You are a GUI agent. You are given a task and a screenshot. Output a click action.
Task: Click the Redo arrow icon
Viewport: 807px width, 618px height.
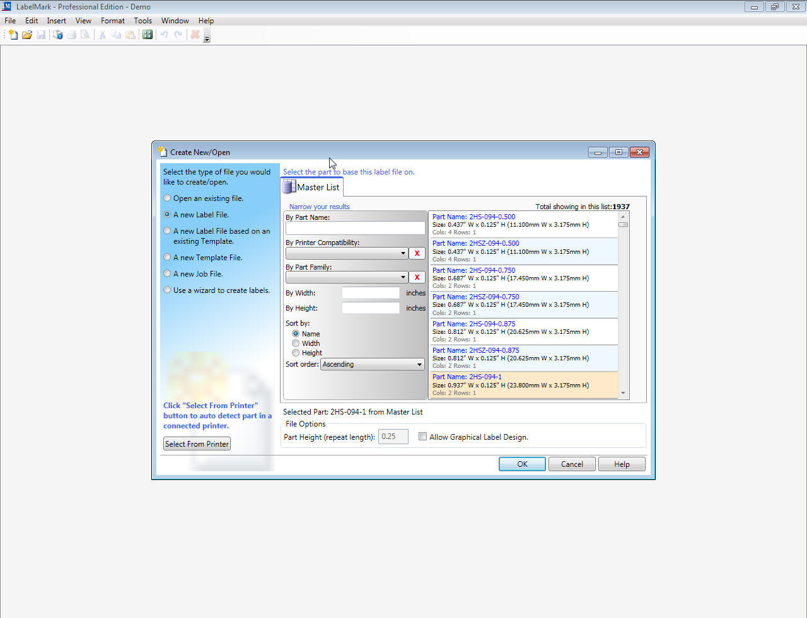[x=178, y=35]
